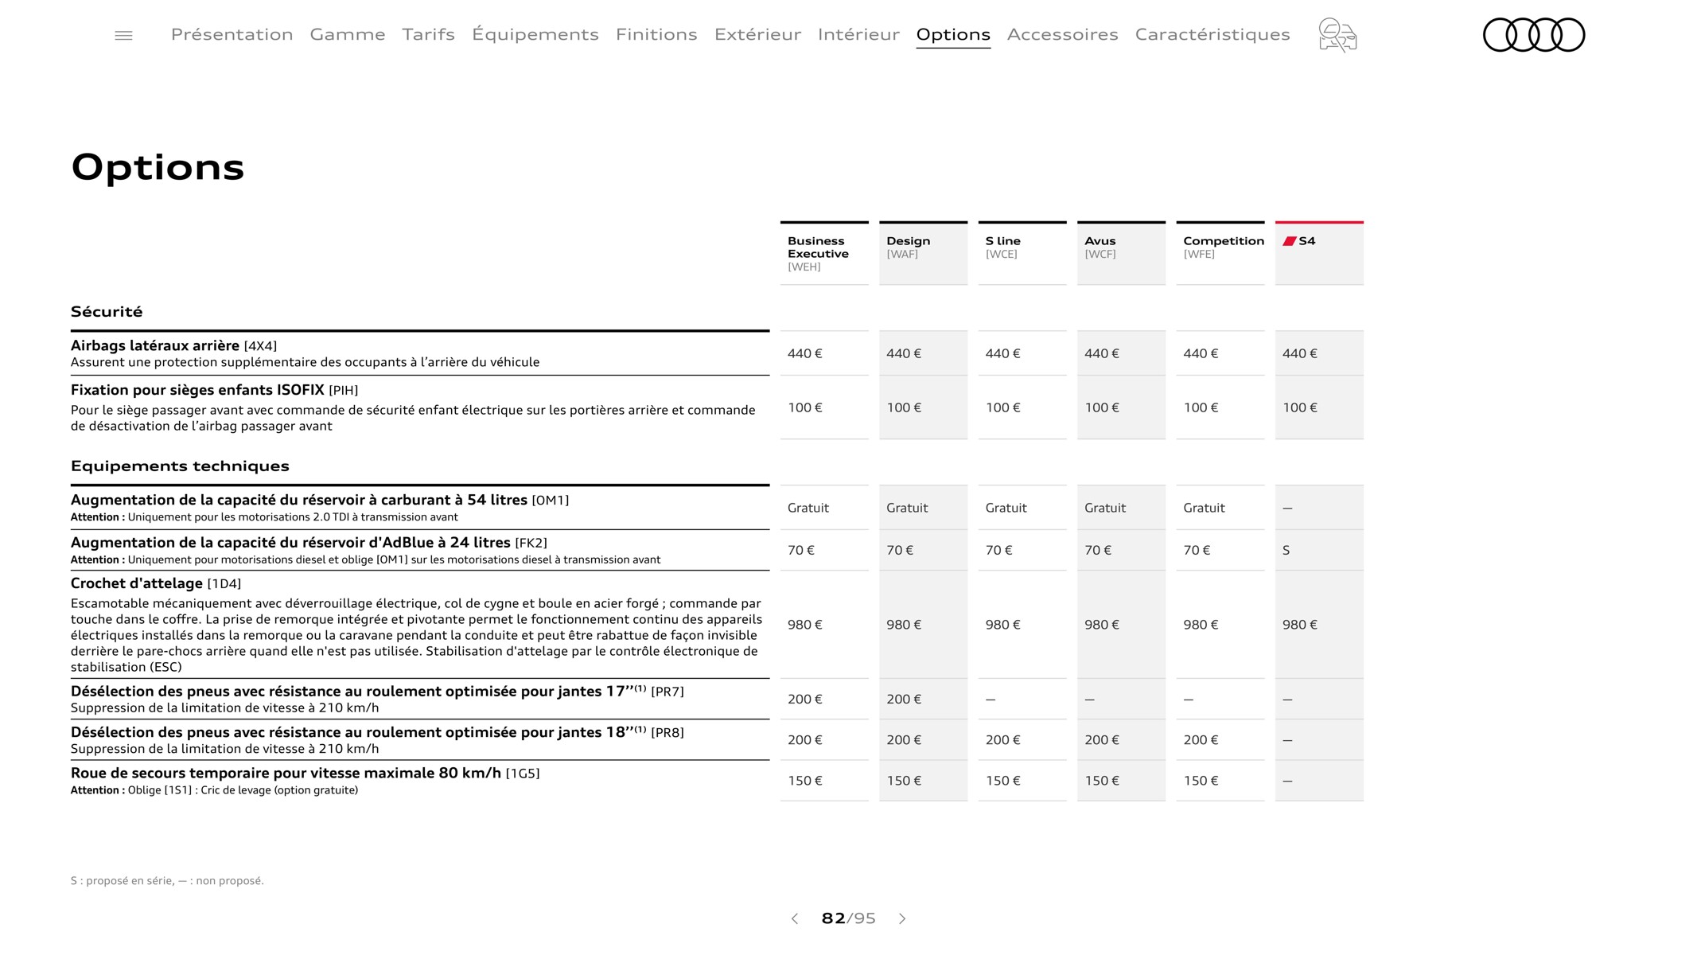Click the S line [WCE] column header

pos(1022,253)
